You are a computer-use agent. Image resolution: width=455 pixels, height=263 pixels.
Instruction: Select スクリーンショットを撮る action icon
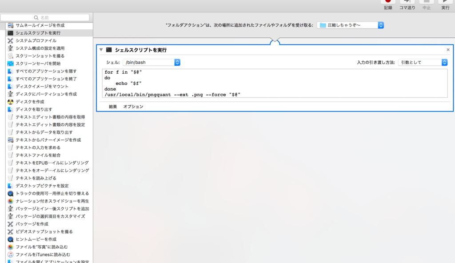pos(11,56)
